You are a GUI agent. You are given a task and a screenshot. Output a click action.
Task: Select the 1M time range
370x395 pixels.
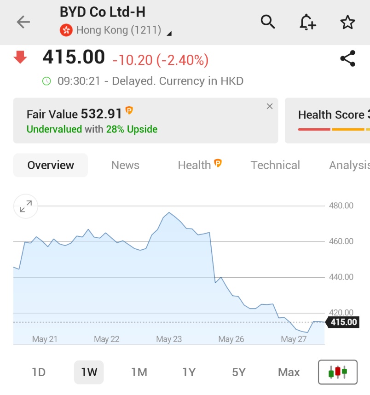[139, 372]
